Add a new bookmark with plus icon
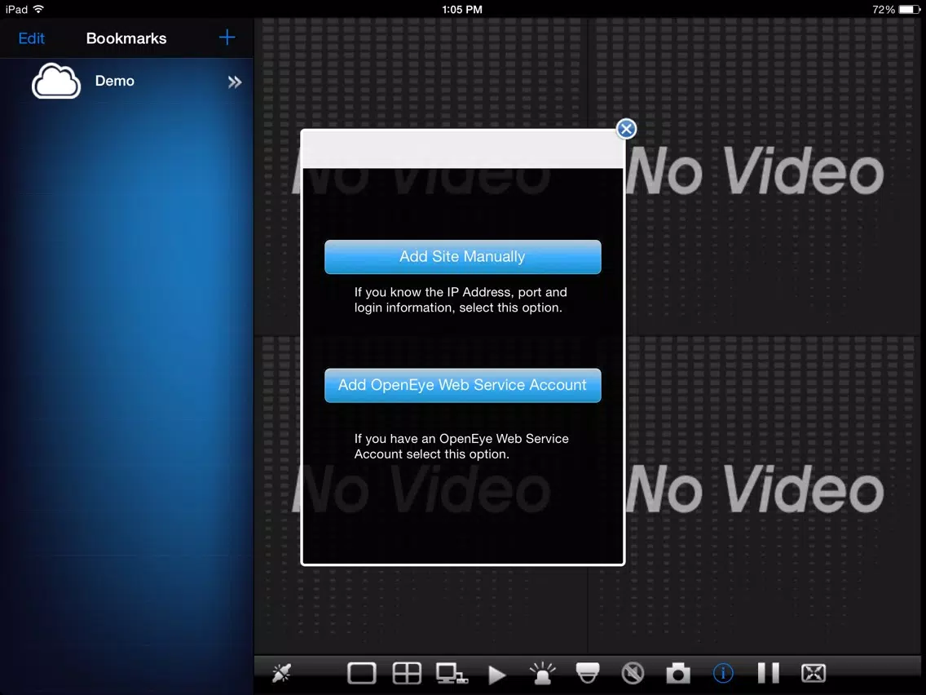 tap(227, 38)
